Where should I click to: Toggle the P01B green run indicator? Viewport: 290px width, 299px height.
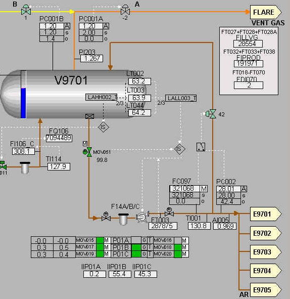136,247
